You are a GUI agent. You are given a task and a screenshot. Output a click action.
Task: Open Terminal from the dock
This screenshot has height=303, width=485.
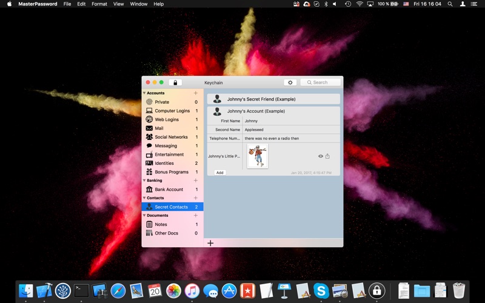click(x=81, y=291)
